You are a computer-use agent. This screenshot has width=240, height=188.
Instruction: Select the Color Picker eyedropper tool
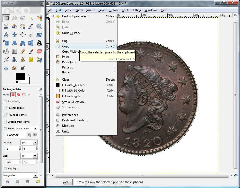click(31, 26)
